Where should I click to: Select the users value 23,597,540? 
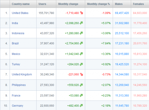[47, 96]
